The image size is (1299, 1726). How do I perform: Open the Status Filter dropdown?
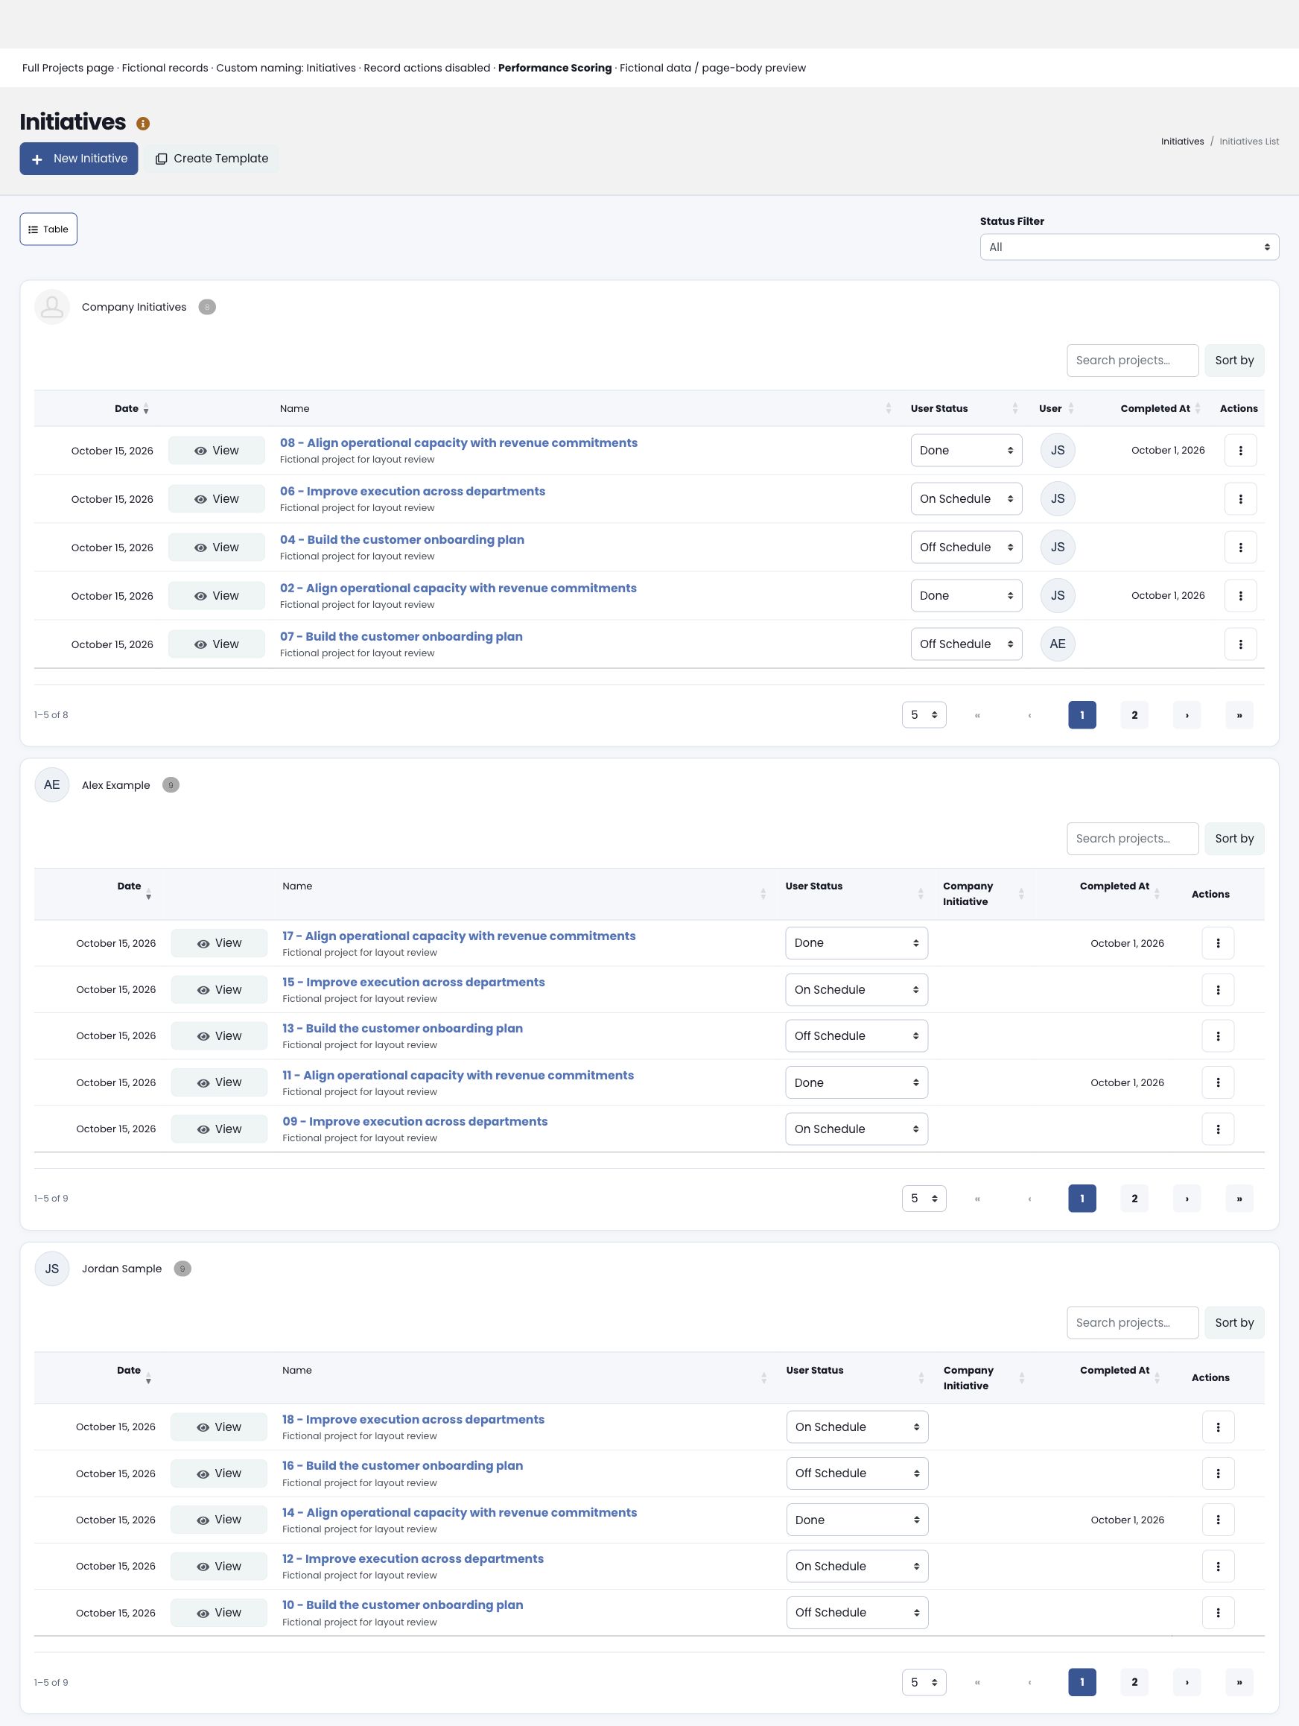pos(1129,247)
